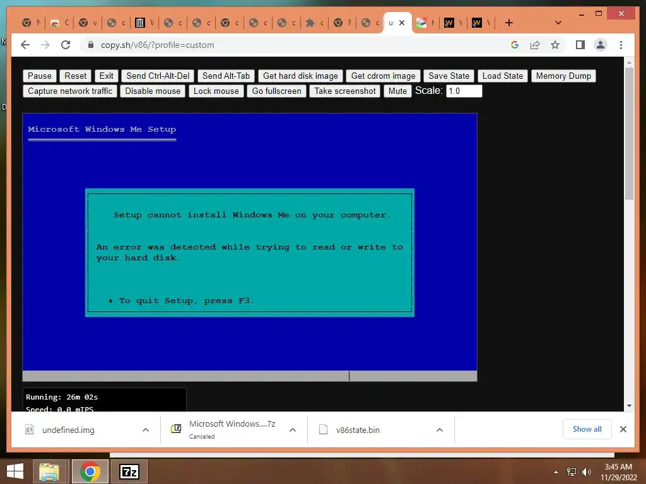Click the browser forward arrow
The width and height of the screenshot is (646, 484).
pos(45,45)
